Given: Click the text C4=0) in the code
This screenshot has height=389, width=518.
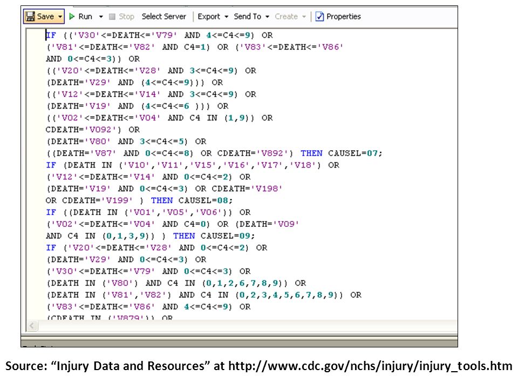Looking at the screenshot, I should (197, 224).
